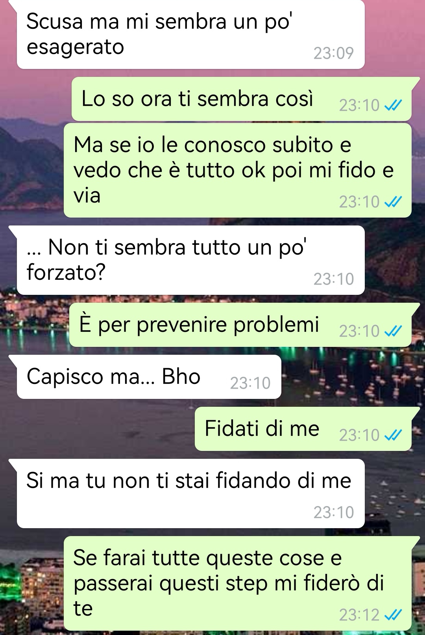Tap the read ticks on the 'Ma se io le conosco' message
The height and width of the screenshot is (635, 425).
point(393,202)
